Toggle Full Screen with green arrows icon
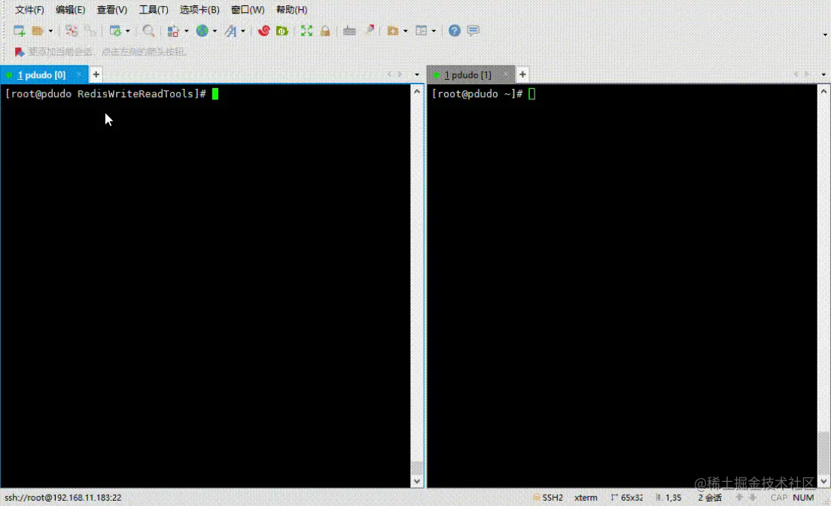This screenshot has height=506, width=831. (x=306, y=31)
